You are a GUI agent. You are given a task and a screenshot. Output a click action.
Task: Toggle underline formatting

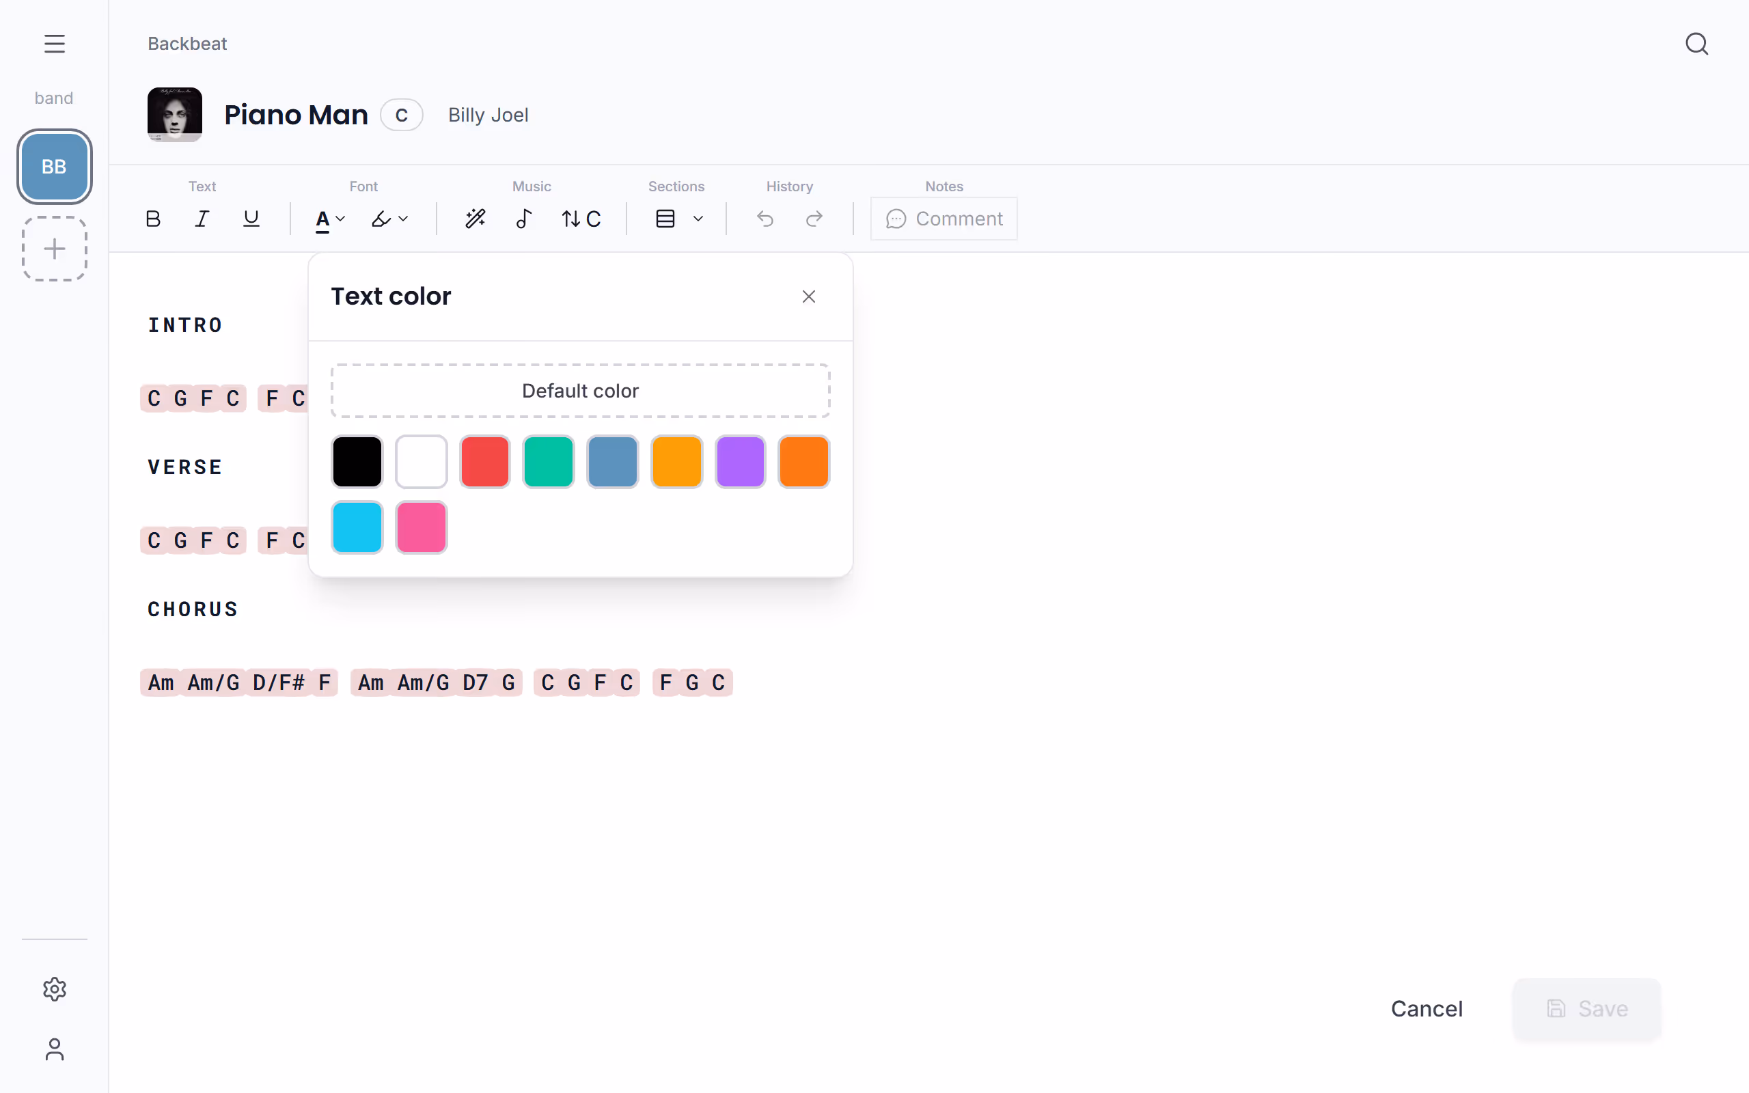pos(251,219)
